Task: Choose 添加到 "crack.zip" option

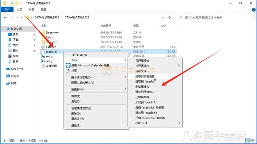Action: coord(155,113)
